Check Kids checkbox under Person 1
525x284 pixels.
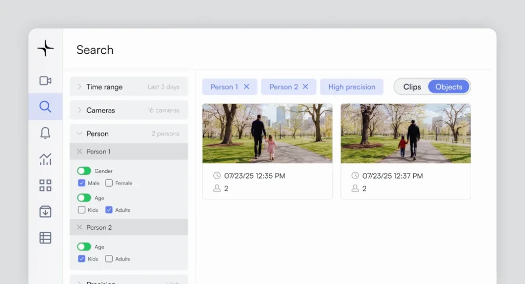point(82,210)
